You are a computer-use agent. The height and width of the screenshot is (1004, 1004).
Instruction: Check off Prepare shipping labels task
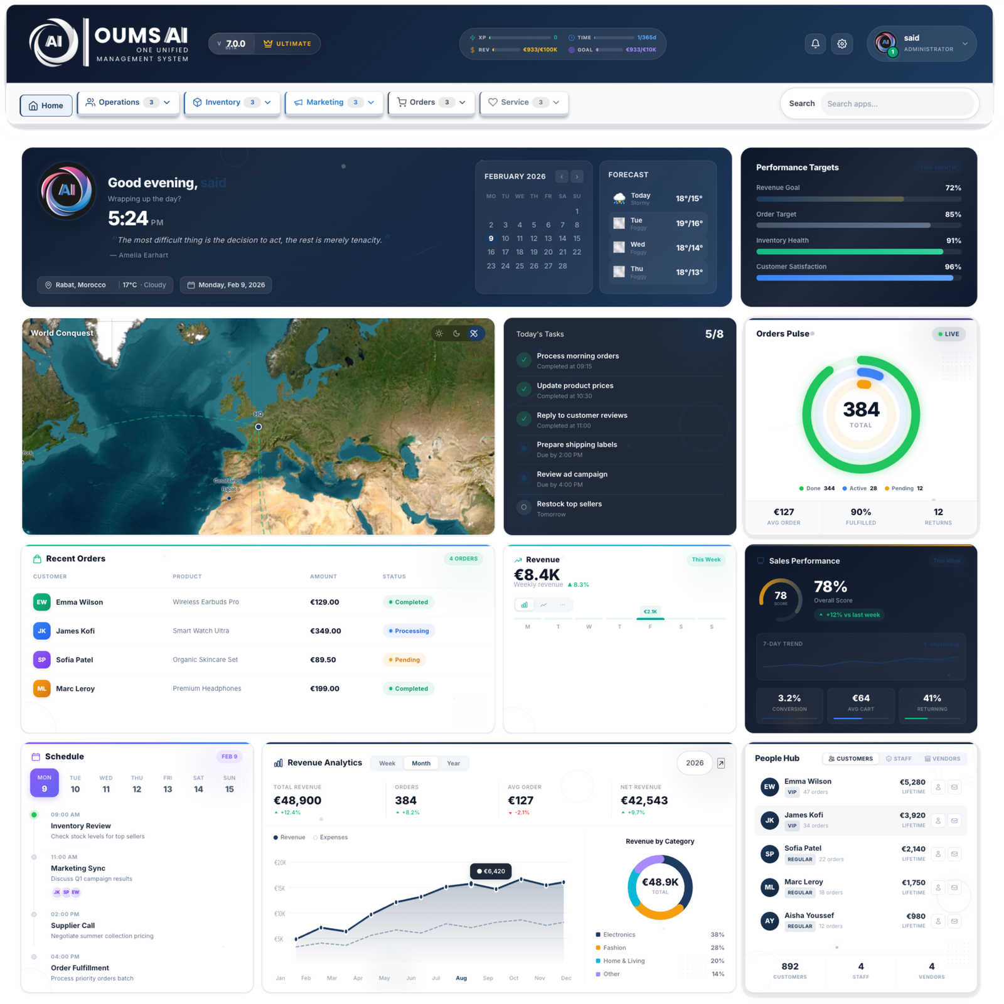[x=524, y=448]
